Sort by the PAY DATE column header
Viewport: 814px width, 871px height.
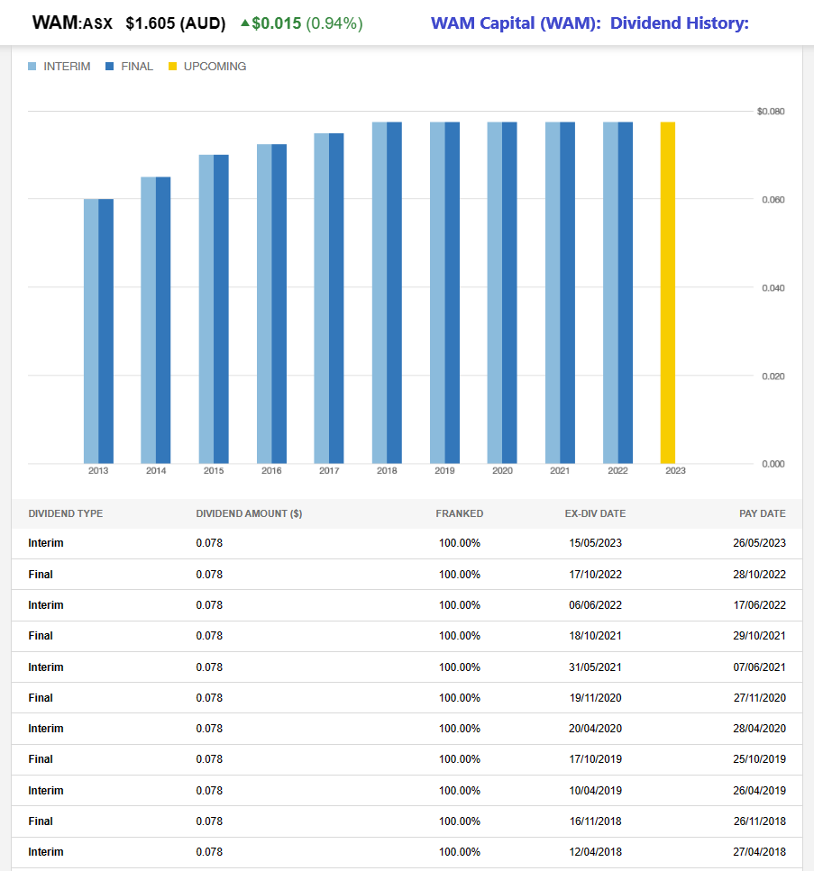(763, 513)
